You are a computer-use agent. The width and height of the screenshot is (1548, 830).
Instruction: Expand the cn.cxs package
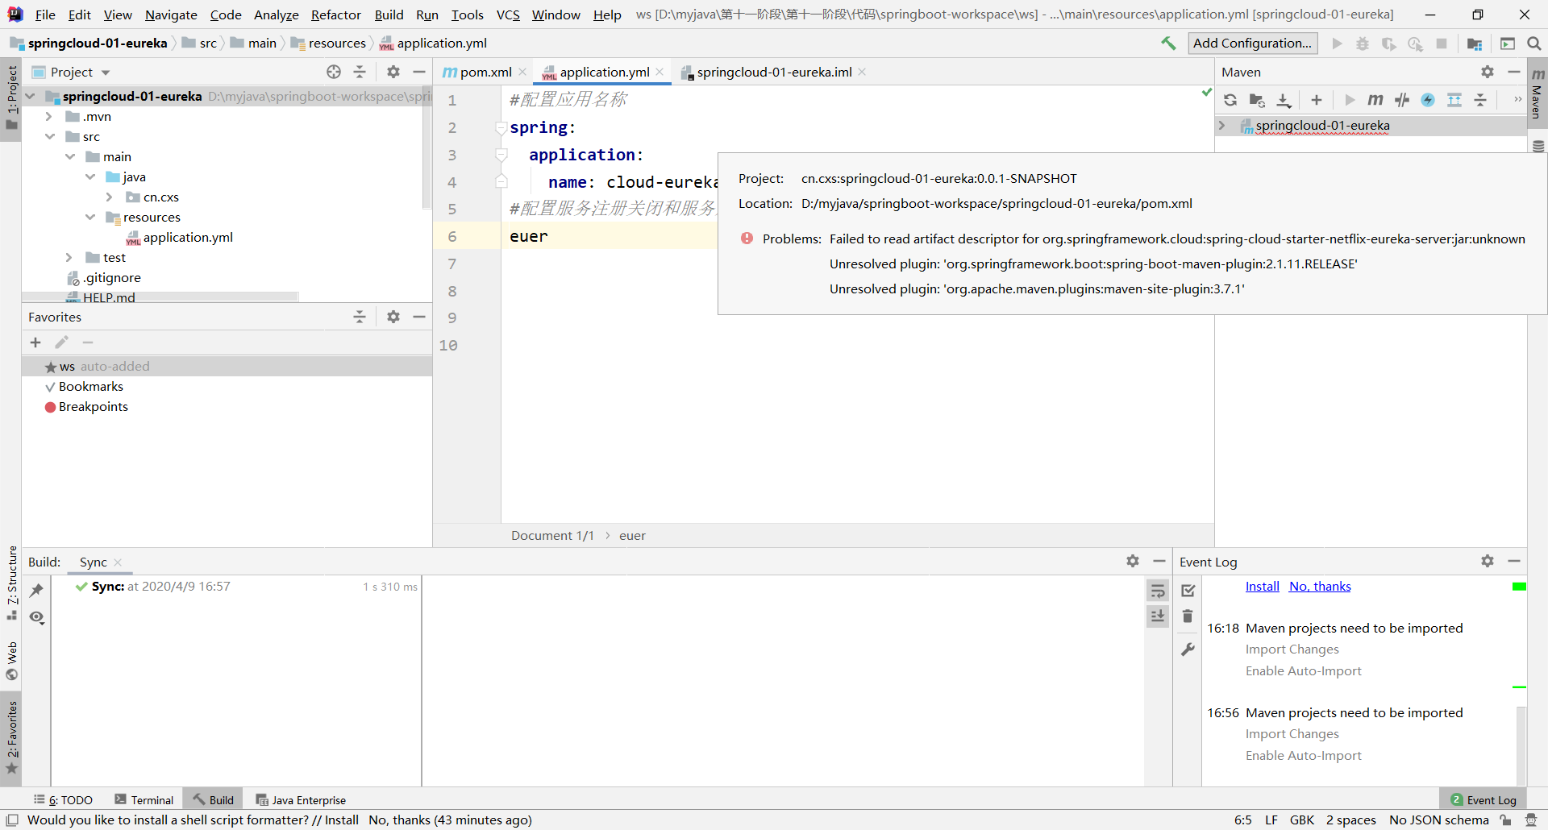click(x=110, y=197)
